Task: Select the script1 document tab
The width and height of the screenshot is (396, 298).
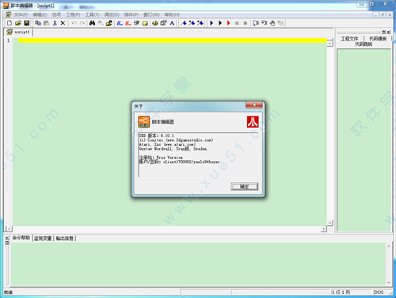Action: click(x=19, y=32)
